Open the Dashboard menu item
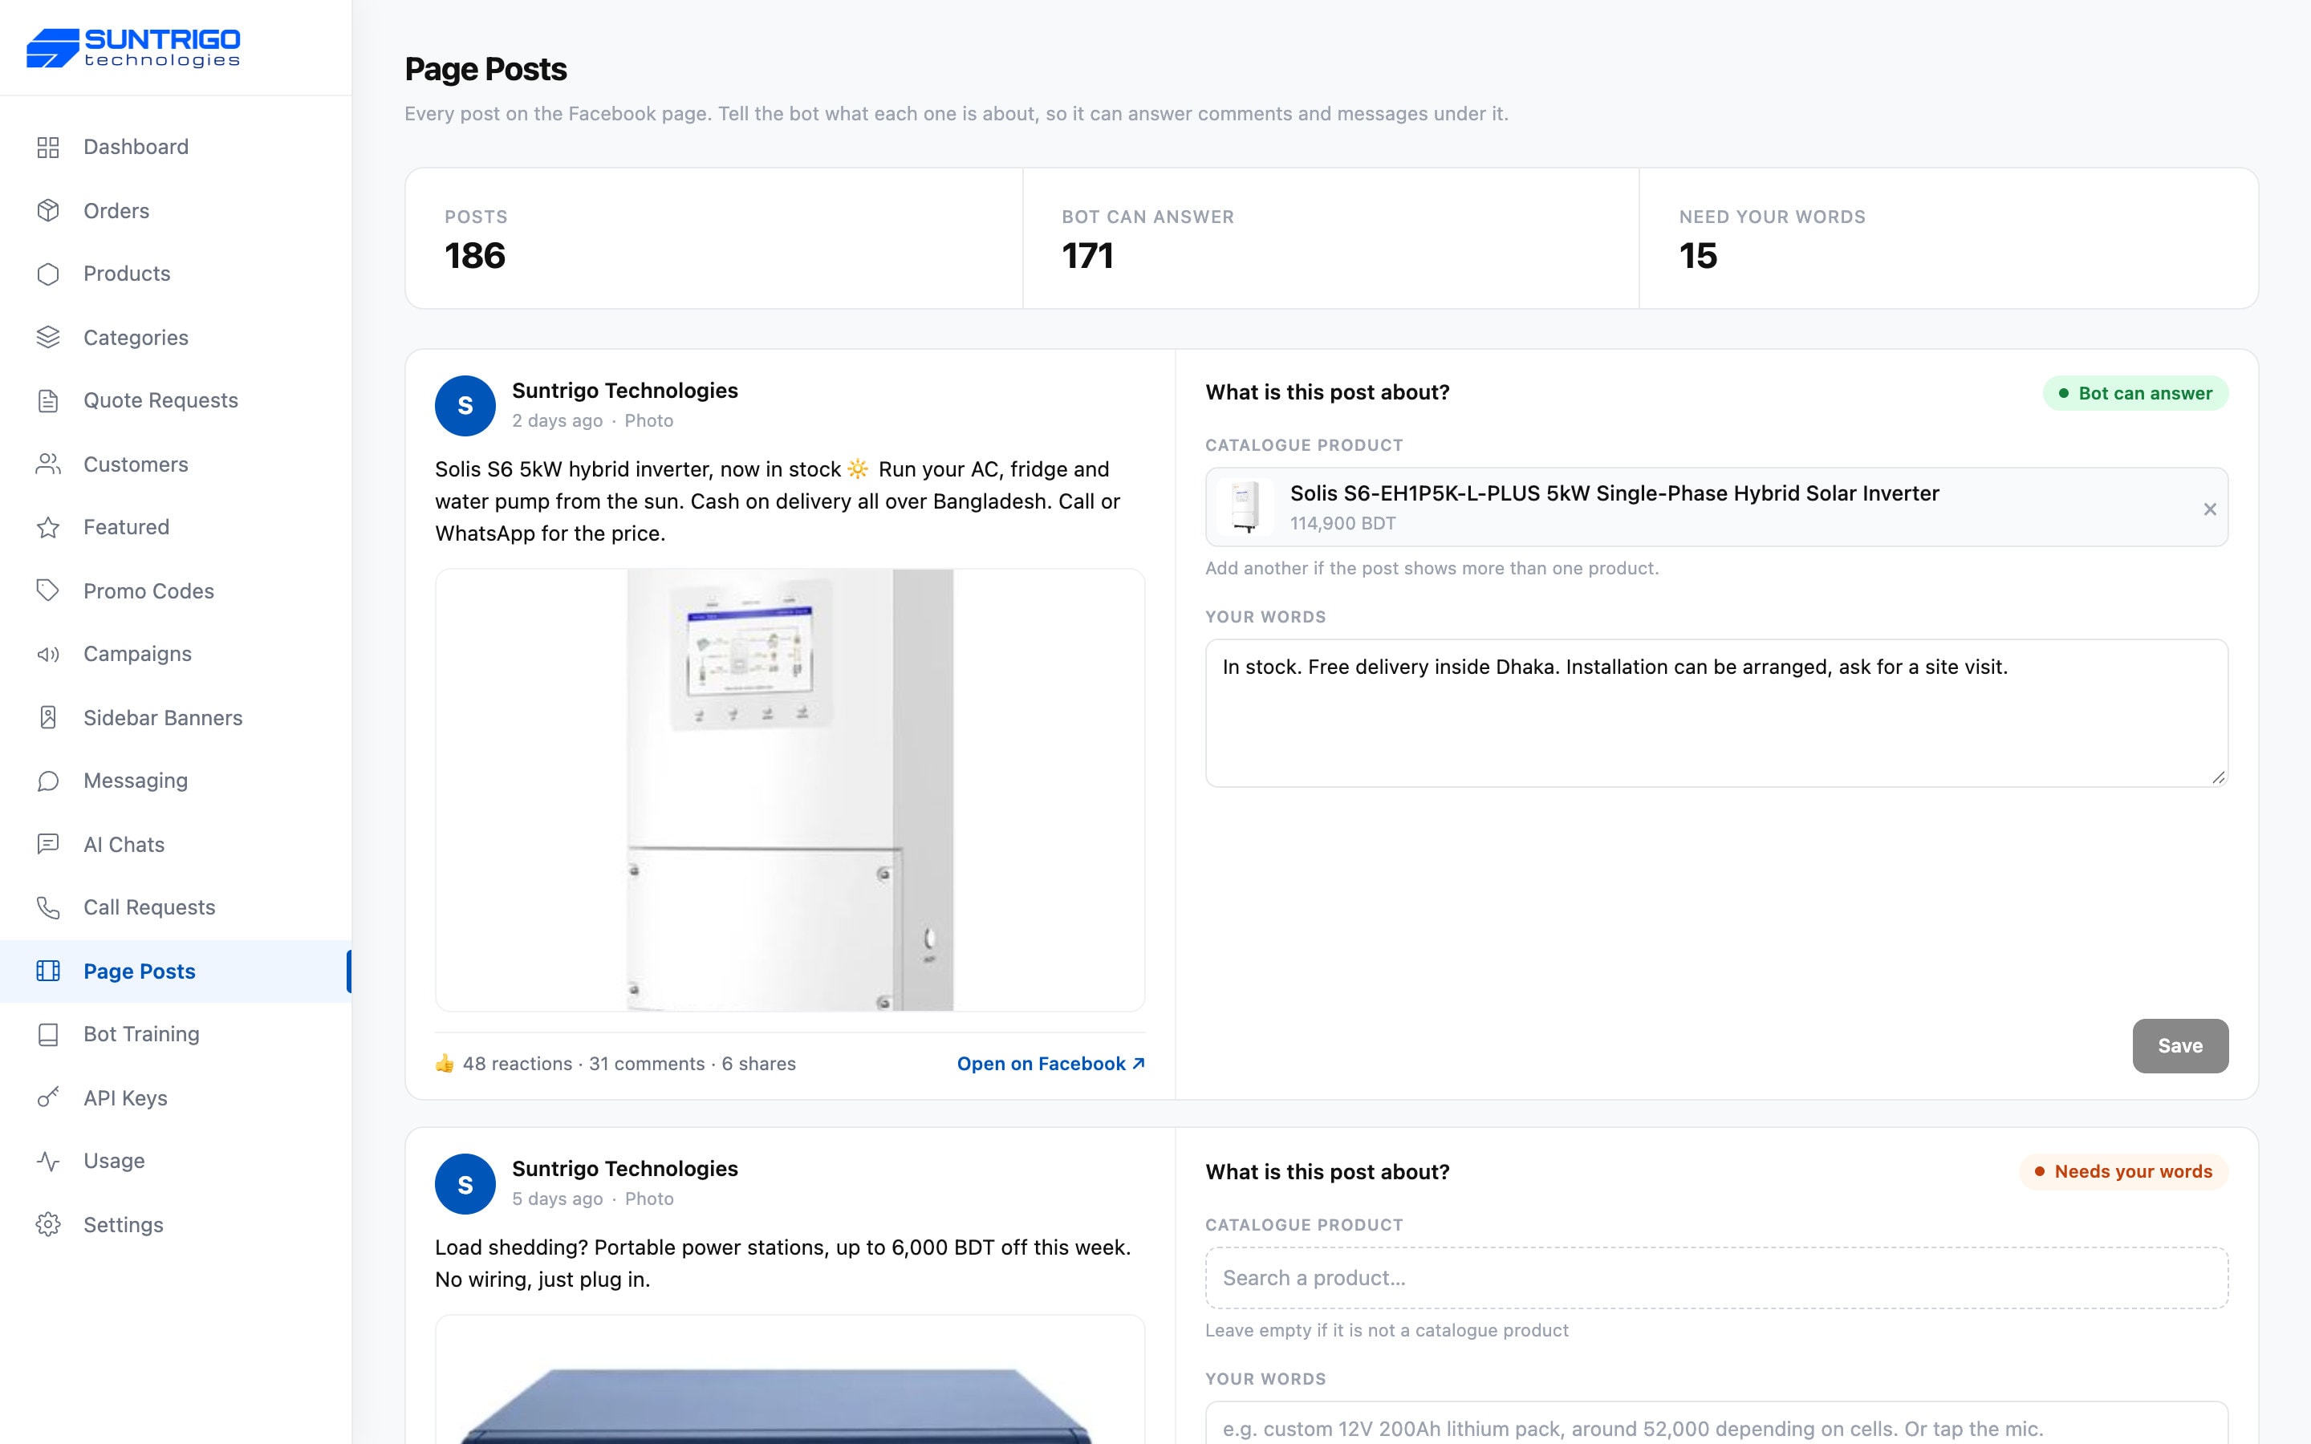This screenshot has width=2311, height=1444. [x=176, y=147]
